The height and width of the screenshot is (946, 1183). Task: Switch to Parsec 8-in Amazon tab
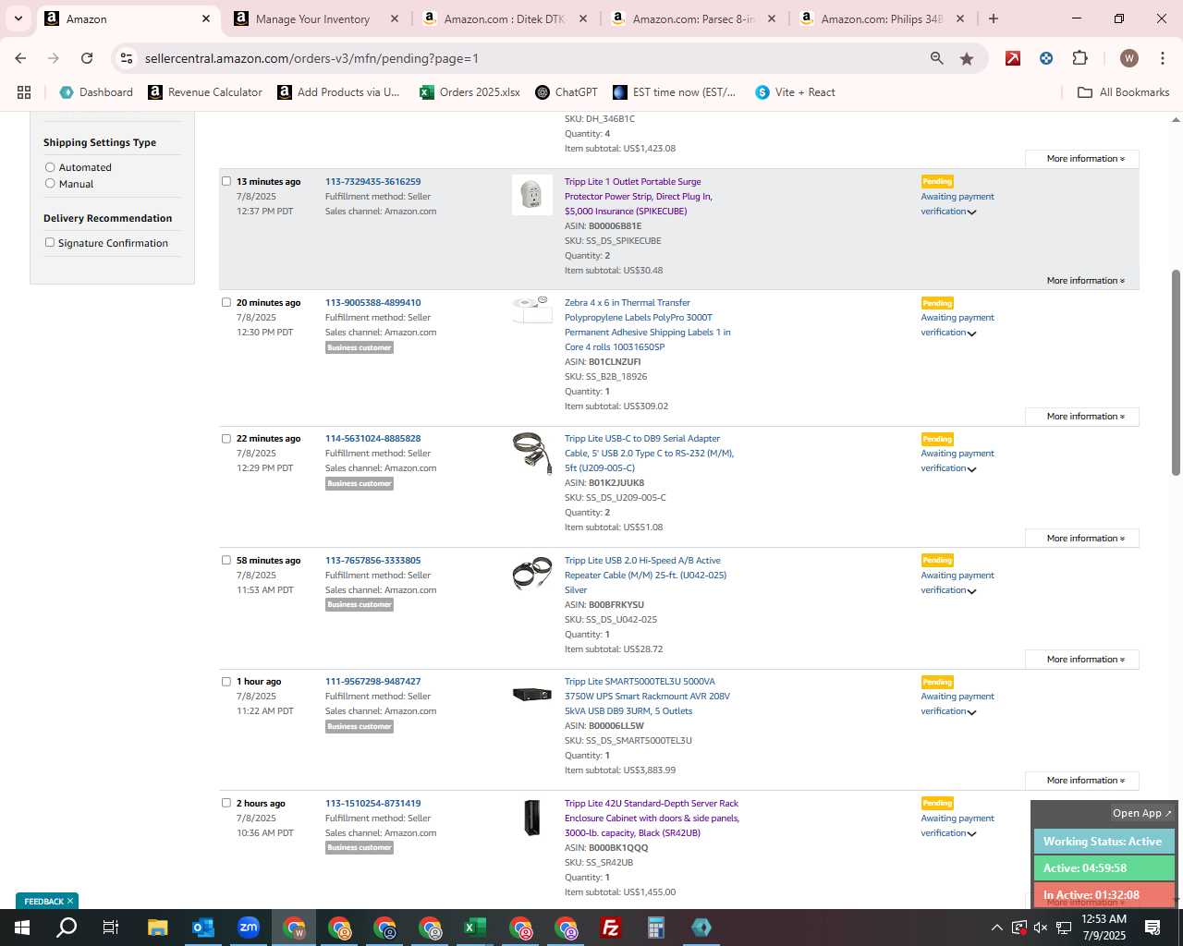693,18
